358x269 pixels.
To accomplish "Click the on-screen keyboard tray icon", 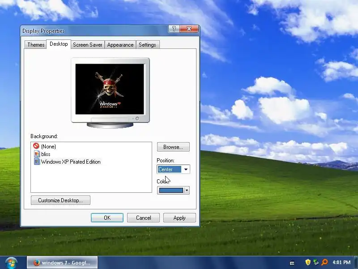I will [x=292, y=263].
